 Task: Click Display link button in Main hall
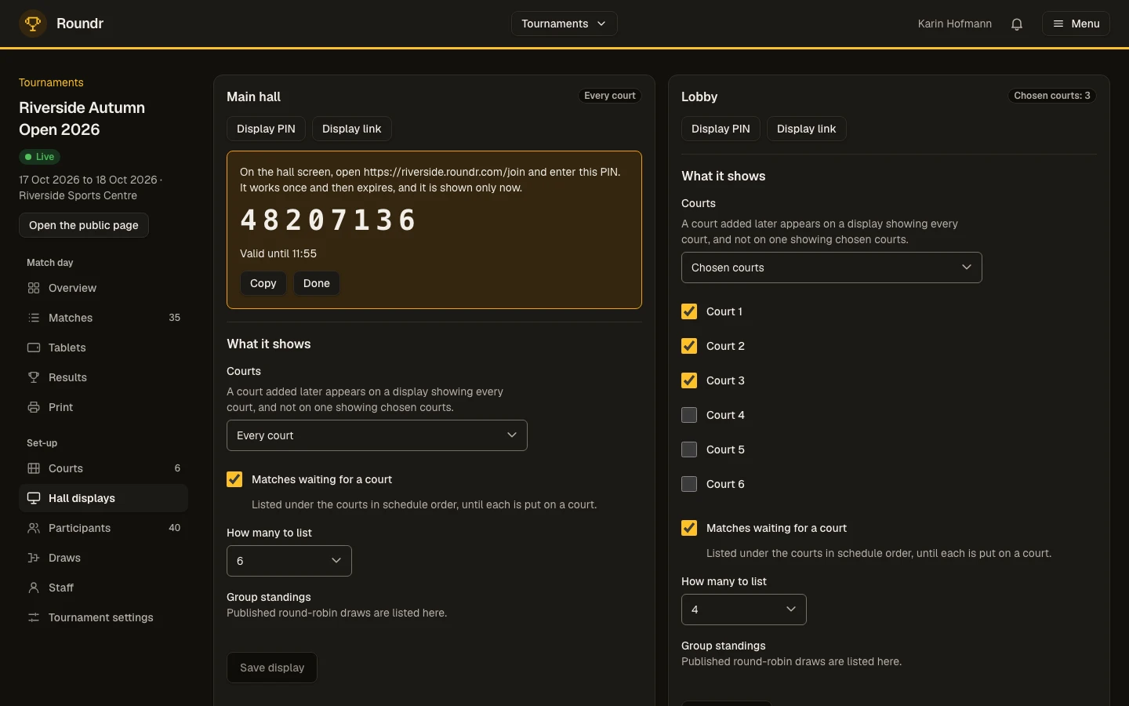click(352, 129)
